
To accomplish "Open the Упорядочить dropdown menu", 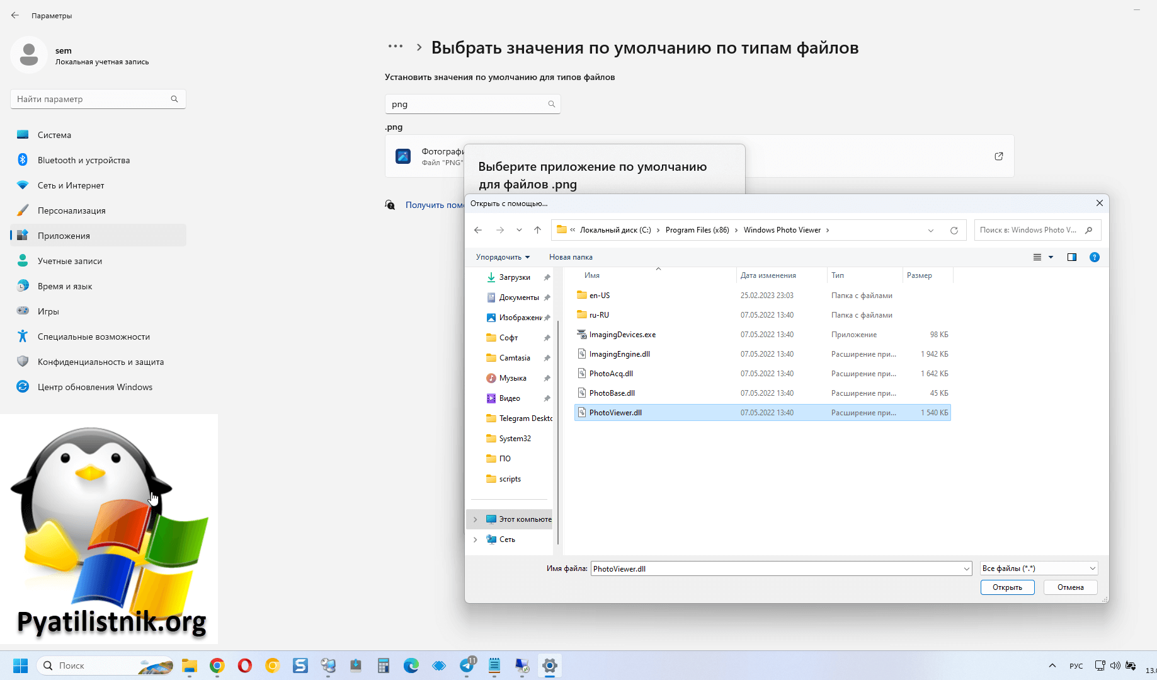I will 503,257.
